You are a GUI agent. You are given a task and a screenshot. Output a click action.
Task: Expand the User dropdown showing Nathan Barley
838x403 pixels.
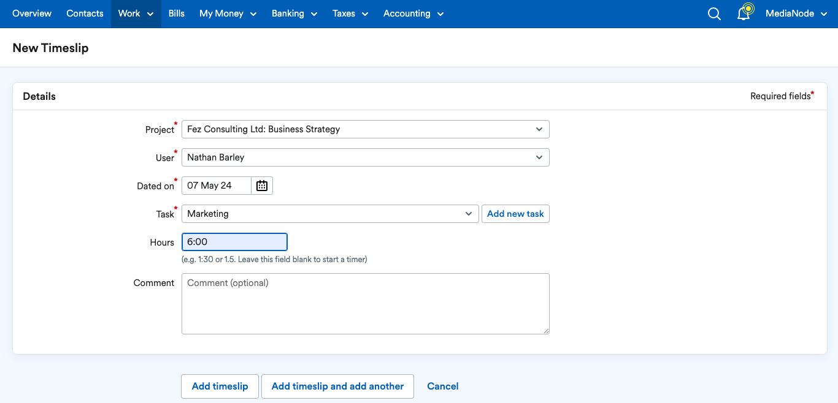coord(366,157)
